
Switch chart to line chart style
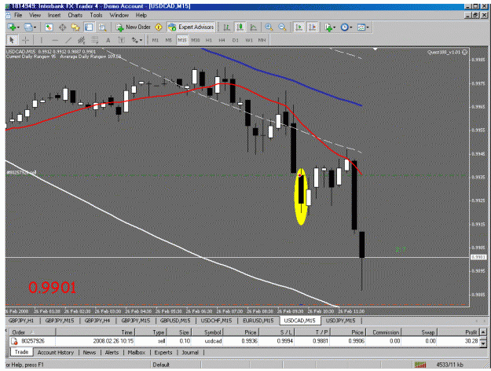pos(253,28)
